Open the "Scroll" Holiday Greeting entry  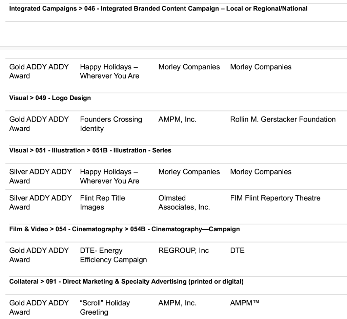pos(105,307)
